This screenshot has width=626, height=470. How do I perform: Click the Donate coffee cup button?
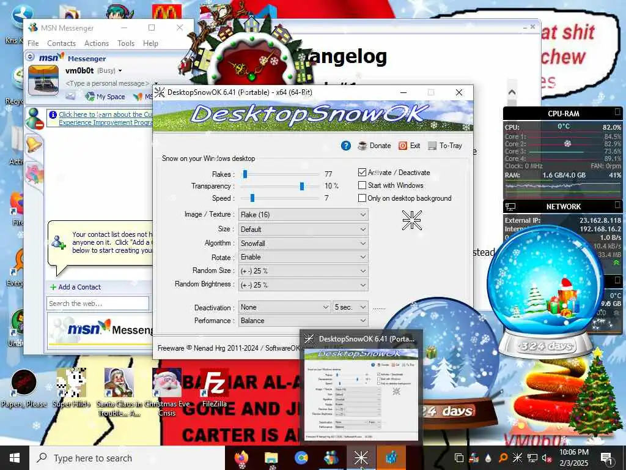click(x=375, y=146)
